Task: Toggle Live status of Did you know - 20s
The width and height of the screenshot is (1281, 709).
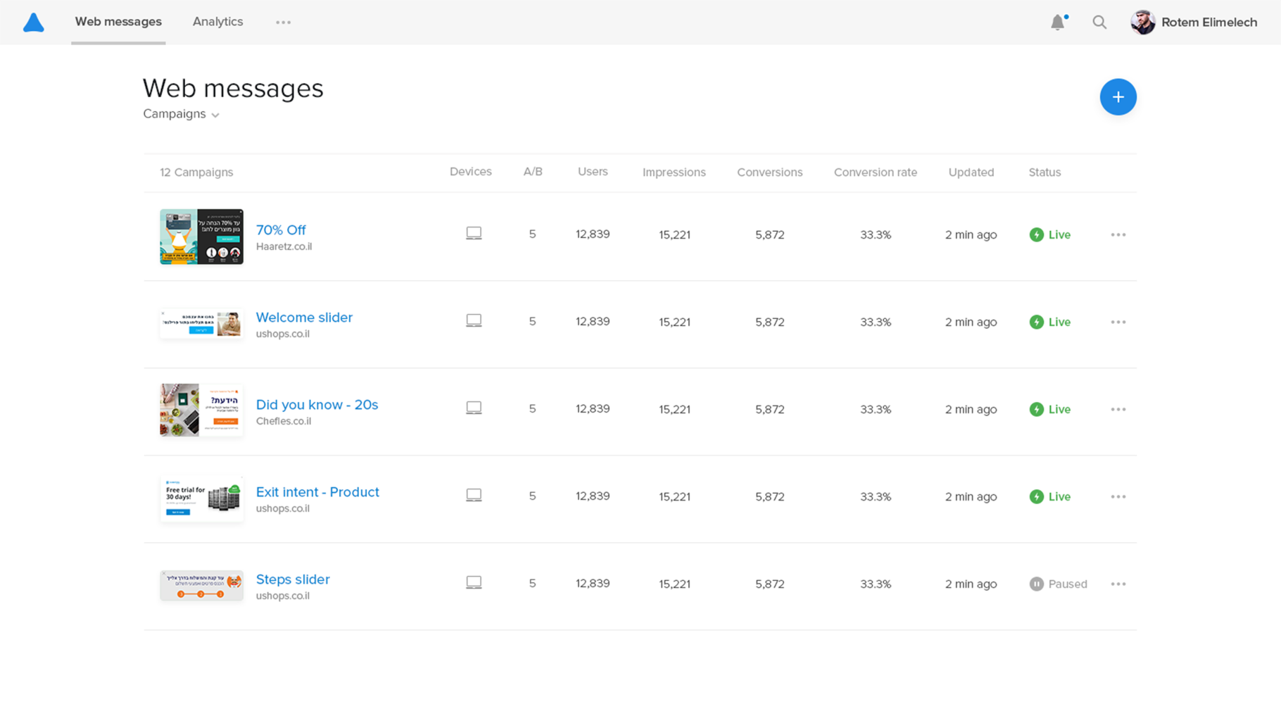Action: point(1050,409)
